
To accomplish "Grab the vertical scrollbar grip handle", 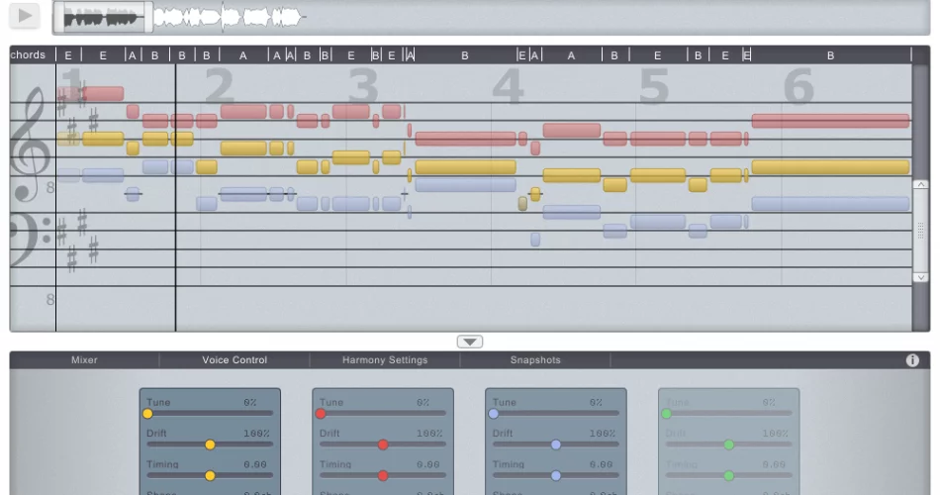I will 920,230.
